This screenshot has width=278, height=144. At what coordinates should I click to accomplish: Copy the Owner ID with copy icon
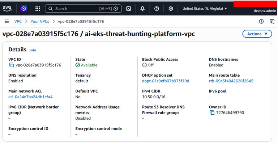click(212, 113)
